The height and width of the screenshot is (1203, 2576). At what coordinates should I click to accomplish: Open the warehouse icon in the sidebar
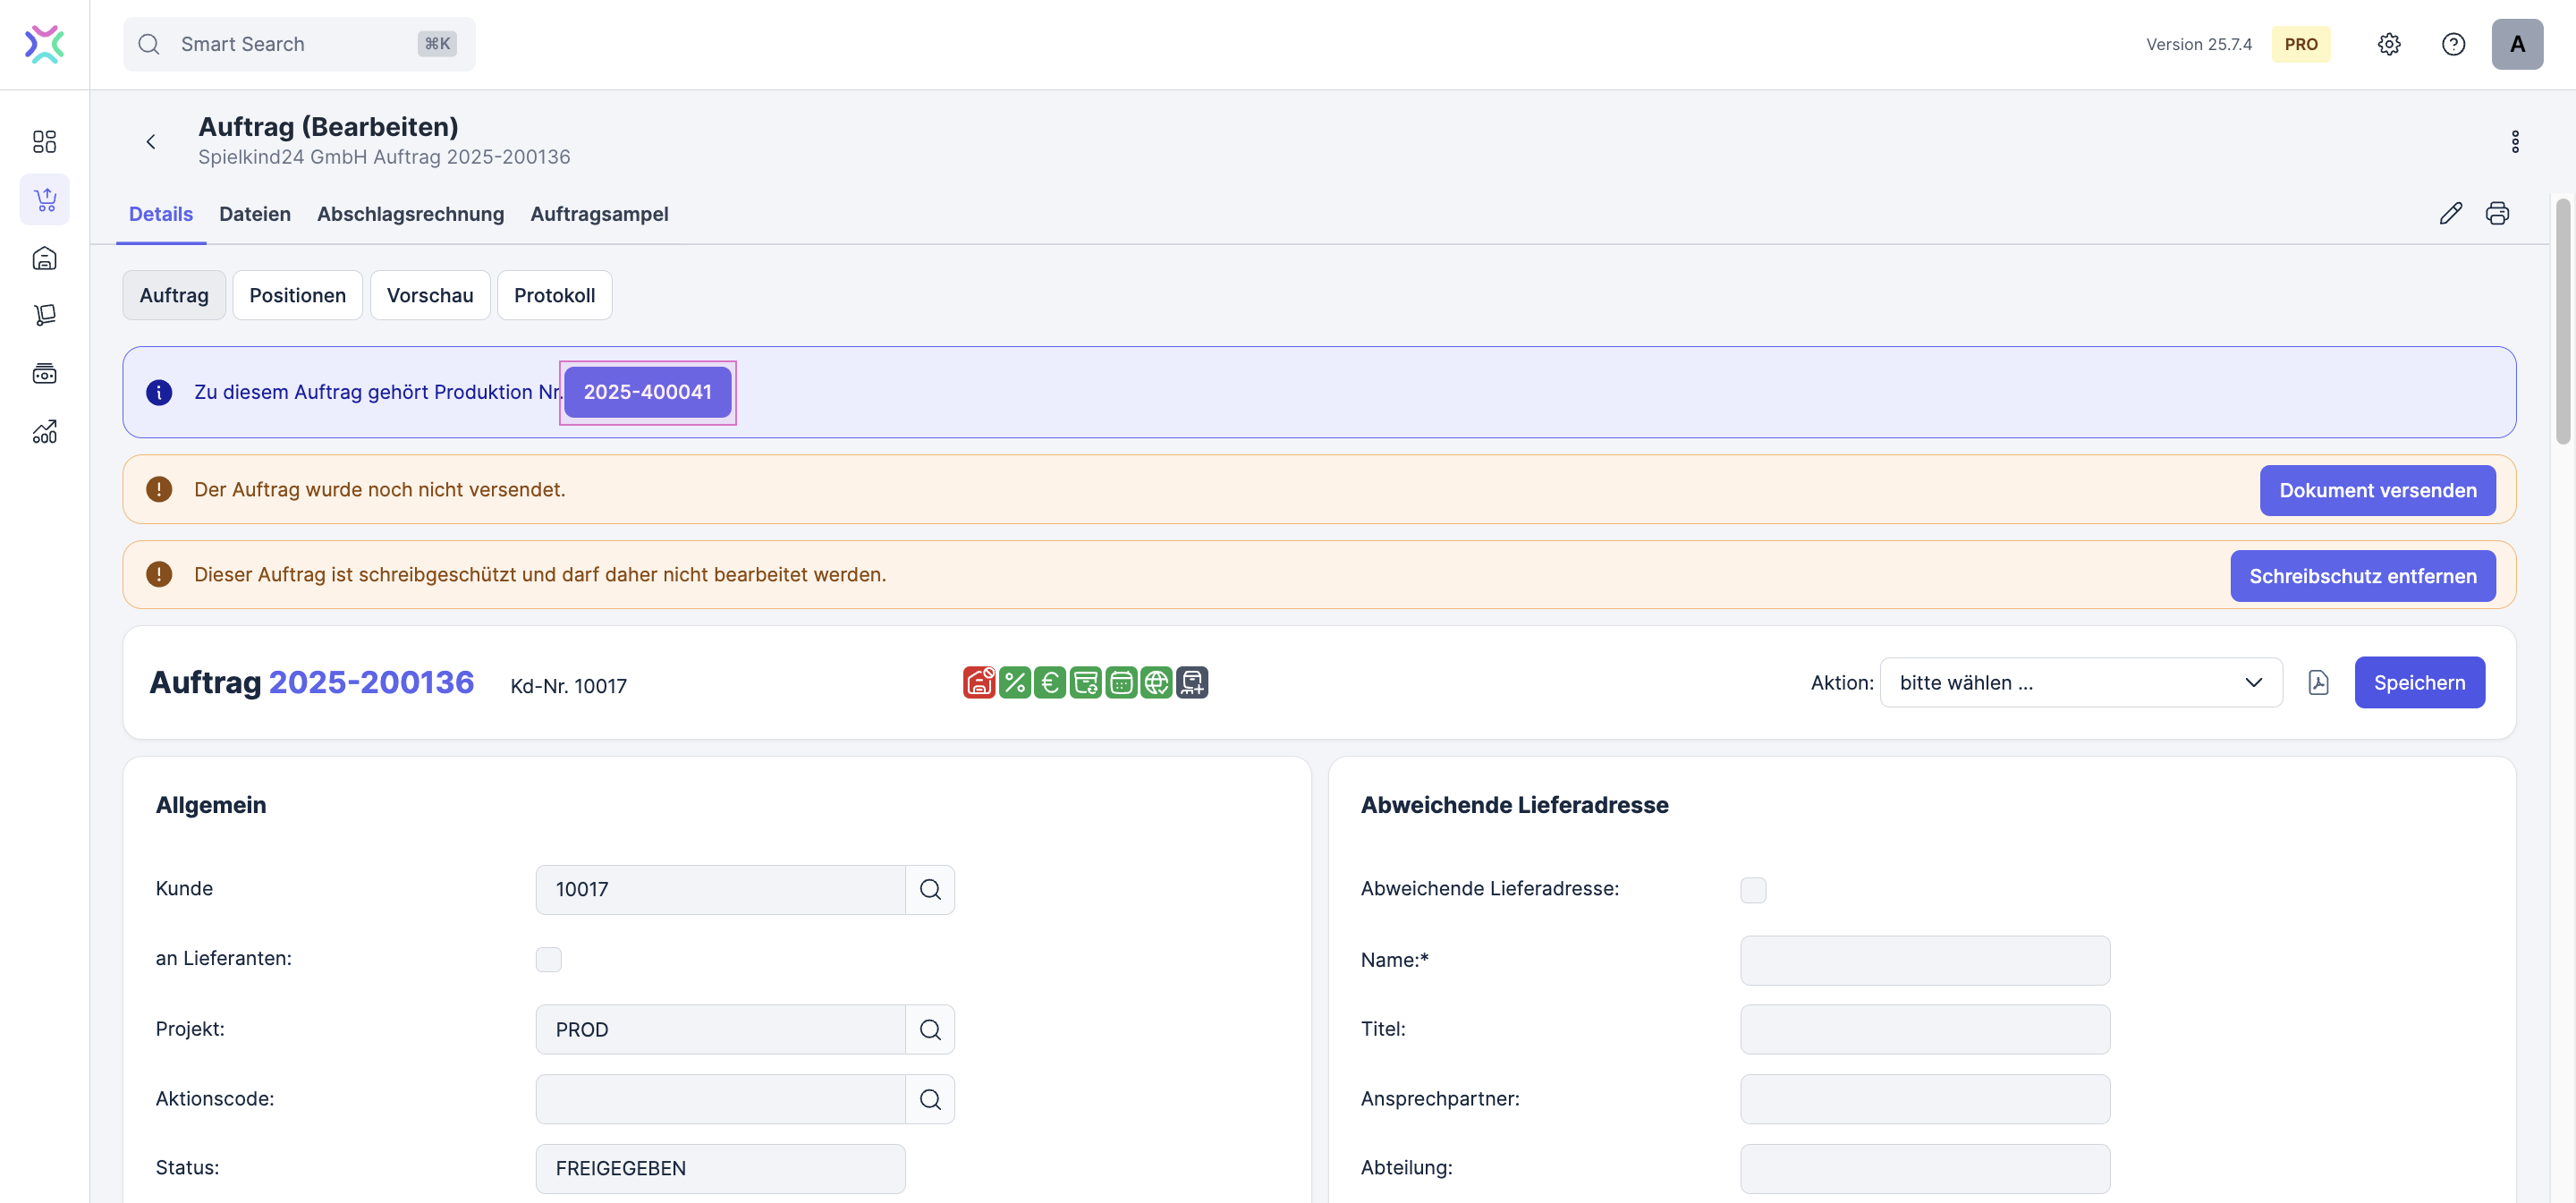pos(44,258)
